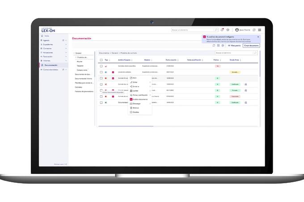Check the first document row checkbox

tap(101, 66)
